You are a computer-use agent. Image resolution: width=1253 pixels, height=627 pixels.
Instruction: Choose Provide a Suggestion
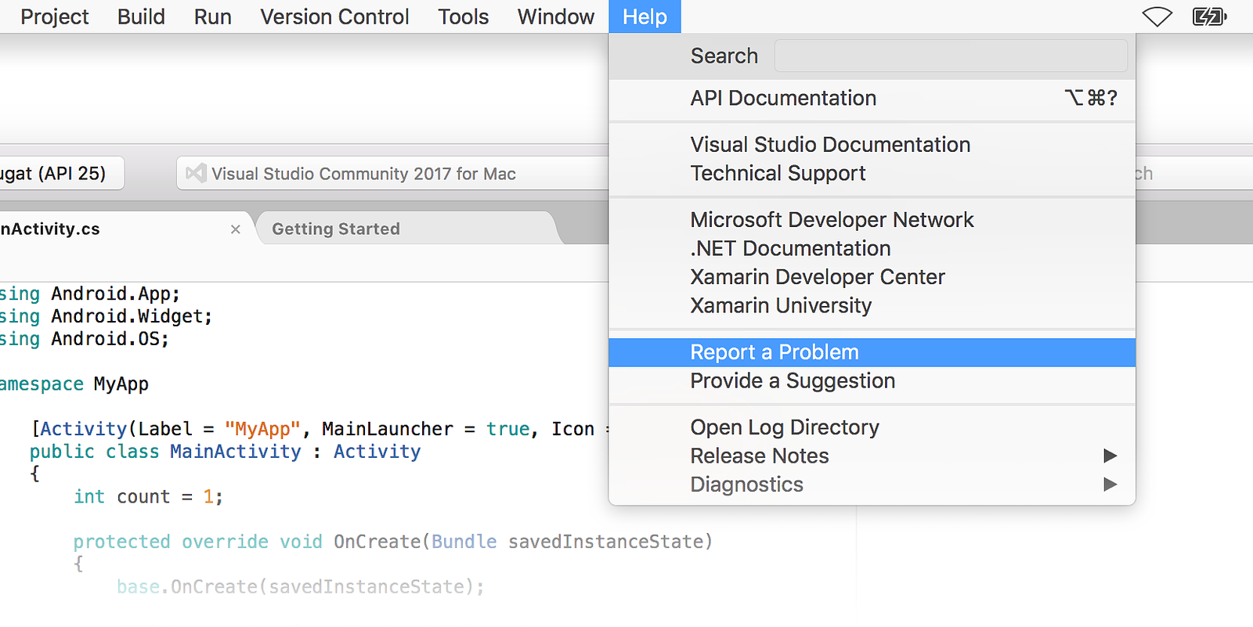(793, 381)
